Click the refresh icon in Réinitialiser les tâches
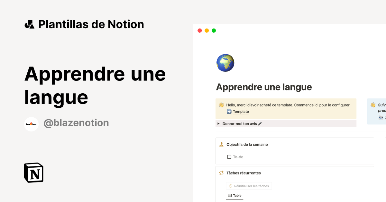 [230, 186]
